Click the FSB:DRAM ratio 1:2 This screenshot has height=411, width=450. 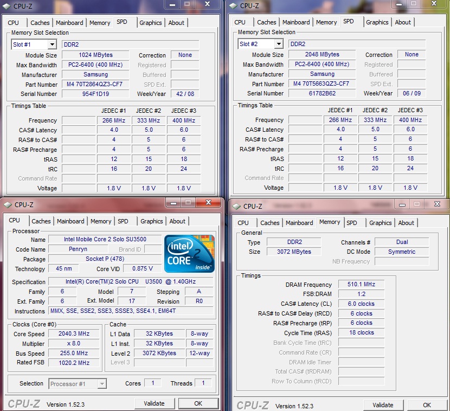click(361, 294)
